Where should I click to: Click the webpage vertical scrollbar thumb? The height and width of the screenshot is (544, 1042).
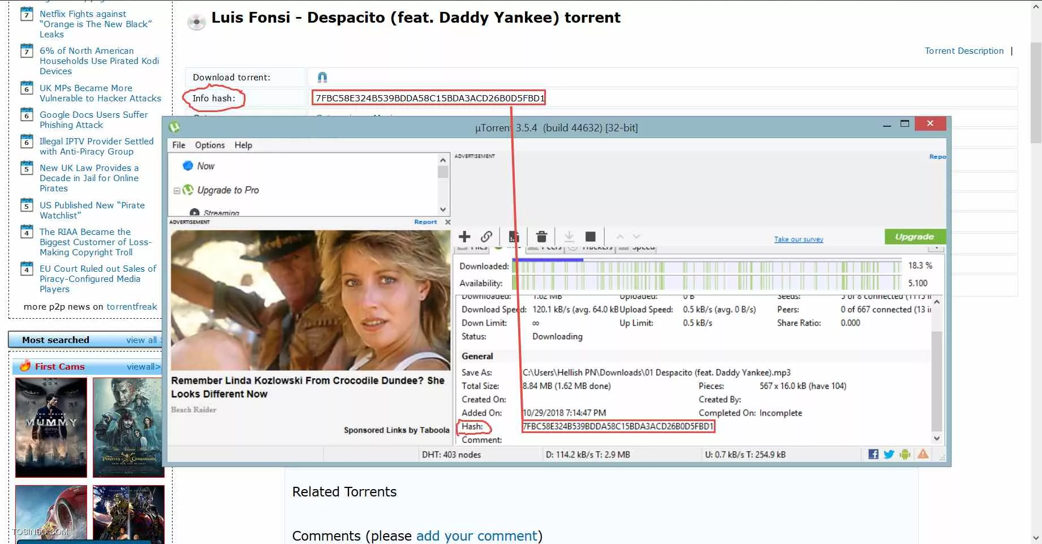point(1036,92)
